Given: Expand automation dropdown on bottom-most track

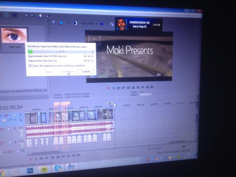Looking at the screenshot, I should [x=13, y=151].
